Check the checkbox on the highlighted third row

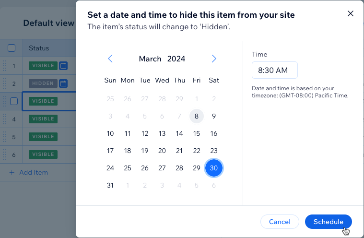click(x=14, y=101)
